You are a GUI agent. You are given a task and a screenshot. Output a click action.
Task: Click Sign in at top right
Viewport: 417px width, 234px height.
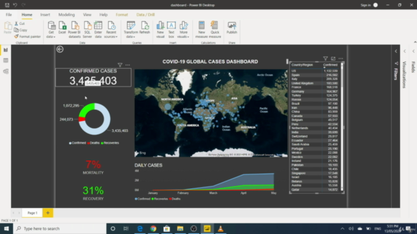click(366, 5)
